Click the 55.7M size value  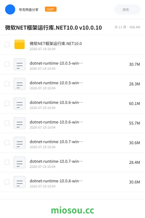[x=134, y=123]
